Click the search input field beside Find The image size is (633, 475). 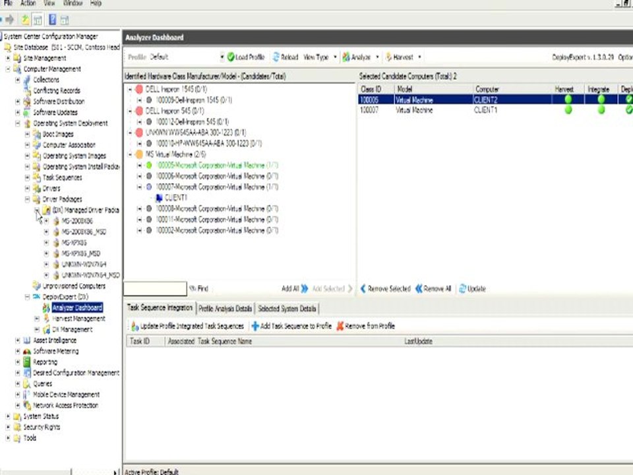click(155, 288)
